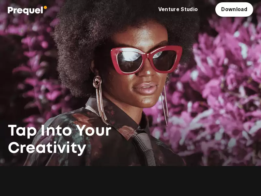Click the orange dot on Prequel logo

point(45,8)
